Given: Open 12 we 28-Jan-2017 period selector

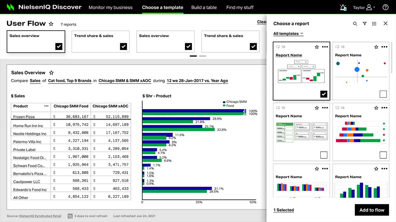Looking at the screenshot, I should click(197, 81).
